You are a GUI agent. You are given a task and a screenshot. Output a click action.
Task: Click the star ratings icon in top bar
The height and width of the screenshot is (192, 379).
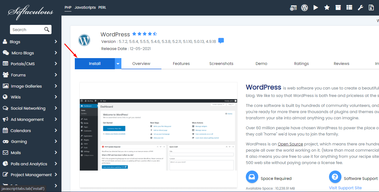coord(327,8)
